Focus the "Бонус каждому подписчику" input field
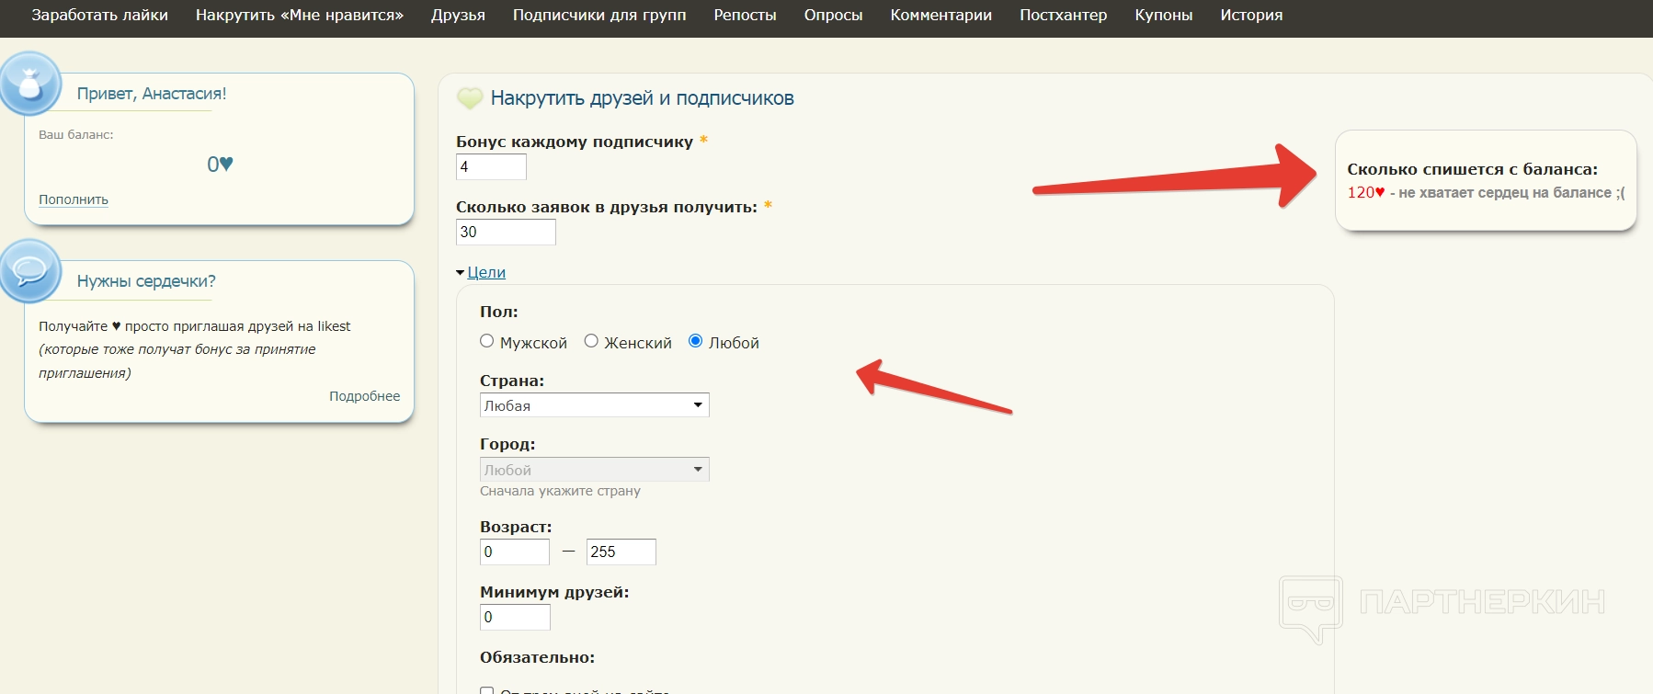Viewport: 1653px width, 694px height. pos(491,167)
